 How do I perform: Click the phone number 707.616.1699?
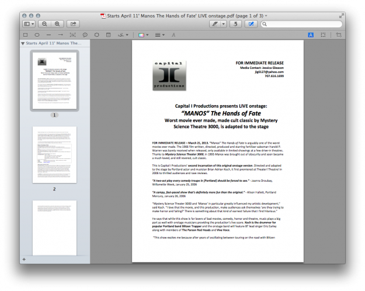tap(274, 76)
